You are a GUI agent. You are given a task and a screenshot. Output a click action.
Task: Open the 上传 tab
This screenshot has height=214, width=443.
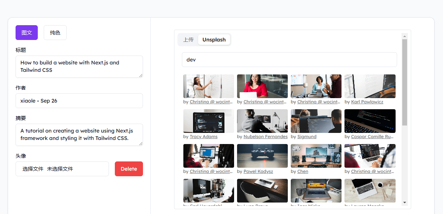click(188, 40)
